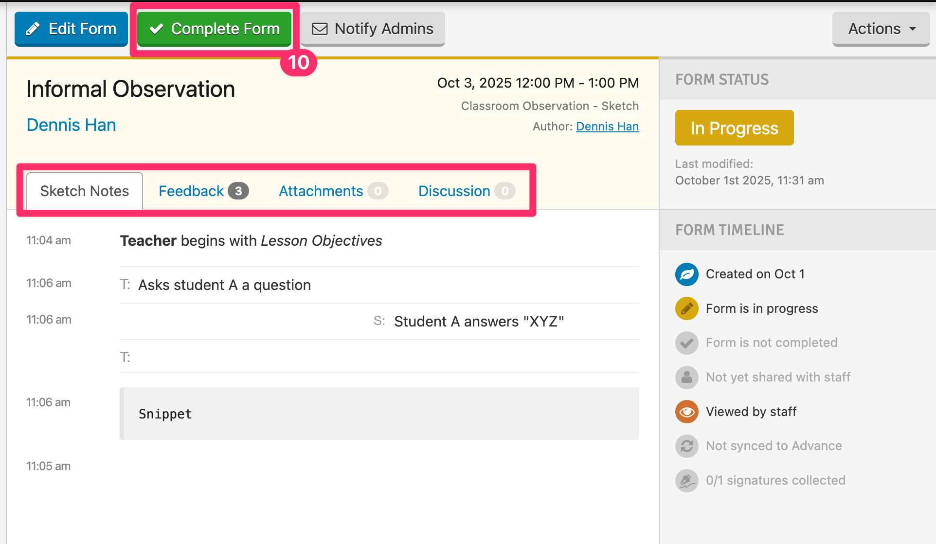
Task: Open the large Dennis Han name heading link
Action: tap(71, 125)
